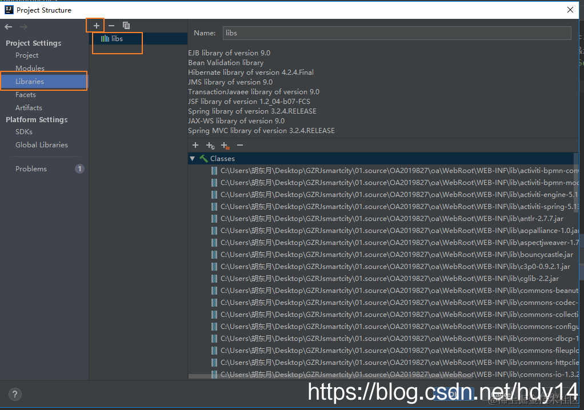
Task: Click the EJB library of version 9.0 text
Action: click(x=229, y=53)
